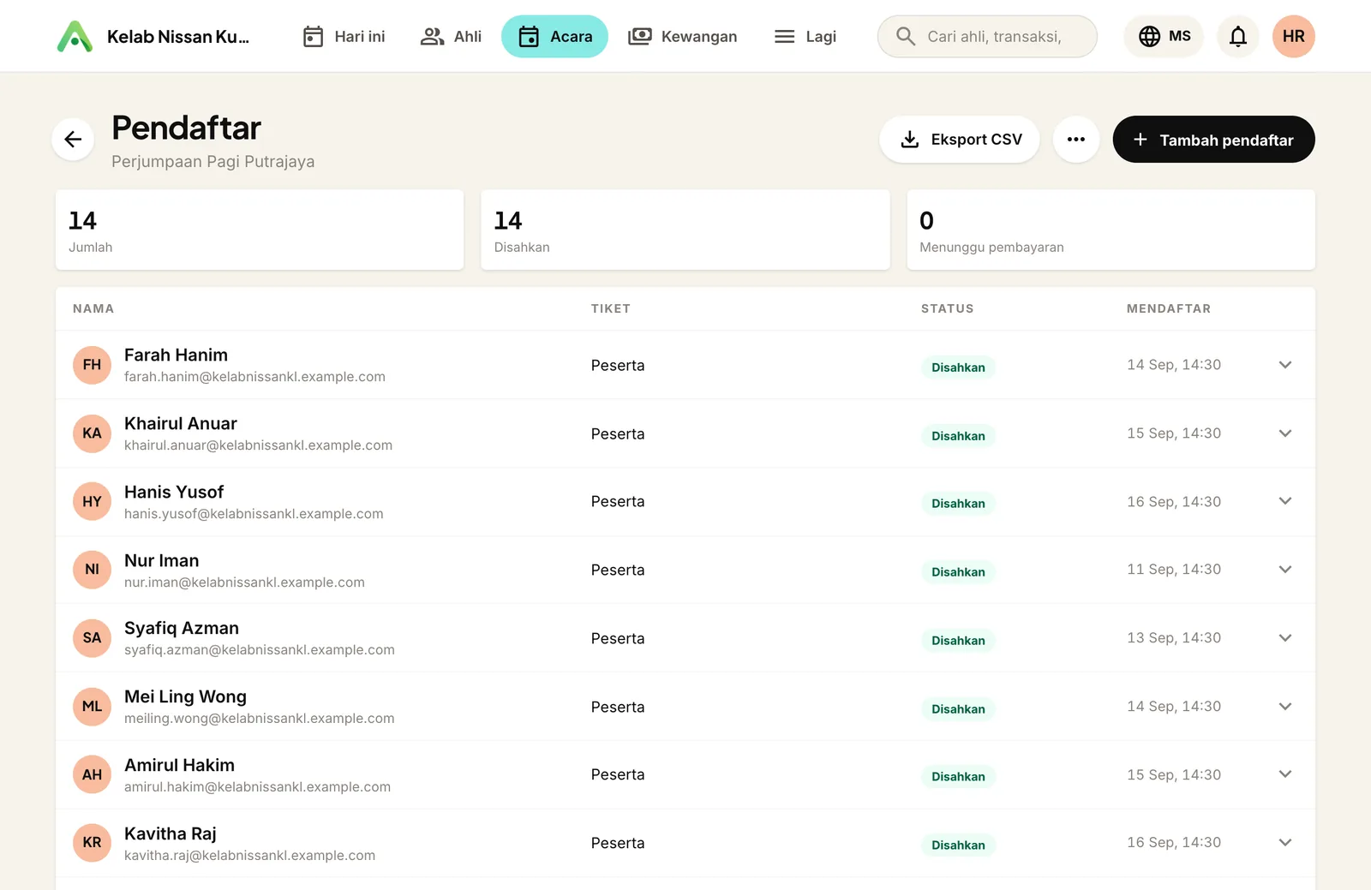This screenshot has width=1371, height=890.
Task: Expand Nur Iman's row chevron
Action: pyautogui.click(x=1285, y=570)
